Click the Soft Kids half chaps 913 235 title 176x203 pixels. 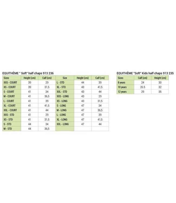tap(145, 73)
